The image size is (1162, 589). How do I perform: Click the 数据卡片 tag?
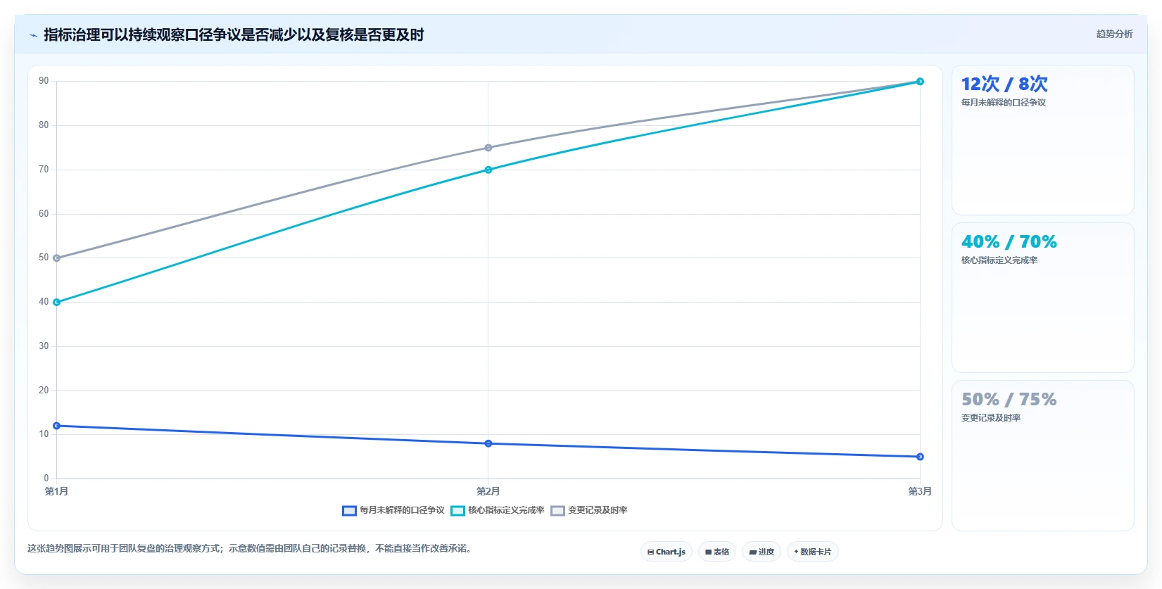[x=813, y=552]
